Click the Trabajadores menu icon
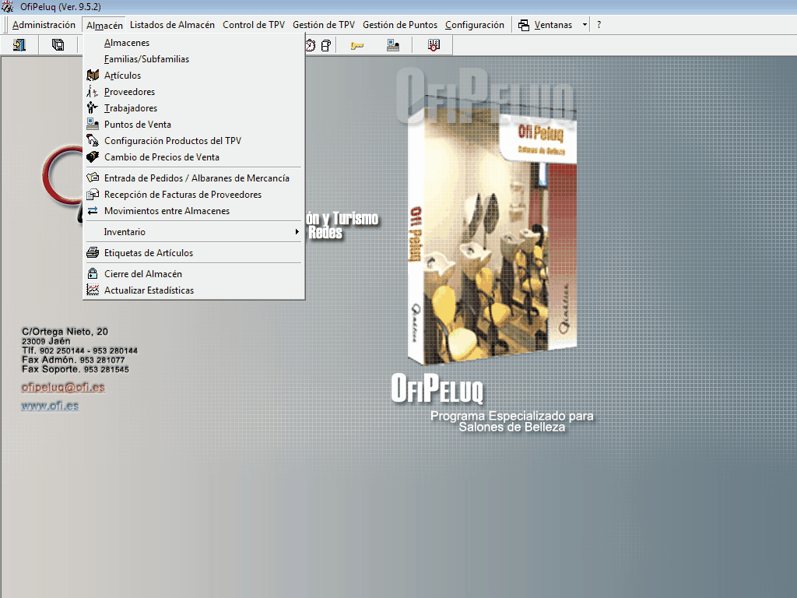 pyautogui.click(x=93, y=107)
